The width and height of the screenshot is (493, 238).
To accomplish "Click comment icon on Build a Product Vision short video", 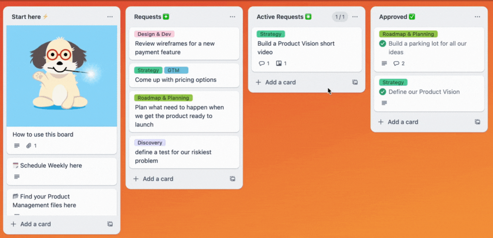I will tap(262, 63).
